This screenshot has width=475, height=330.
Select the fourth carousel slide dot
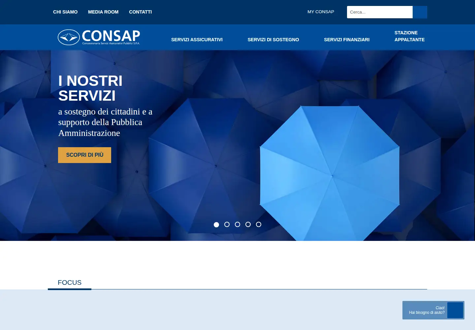coord(248,224)
